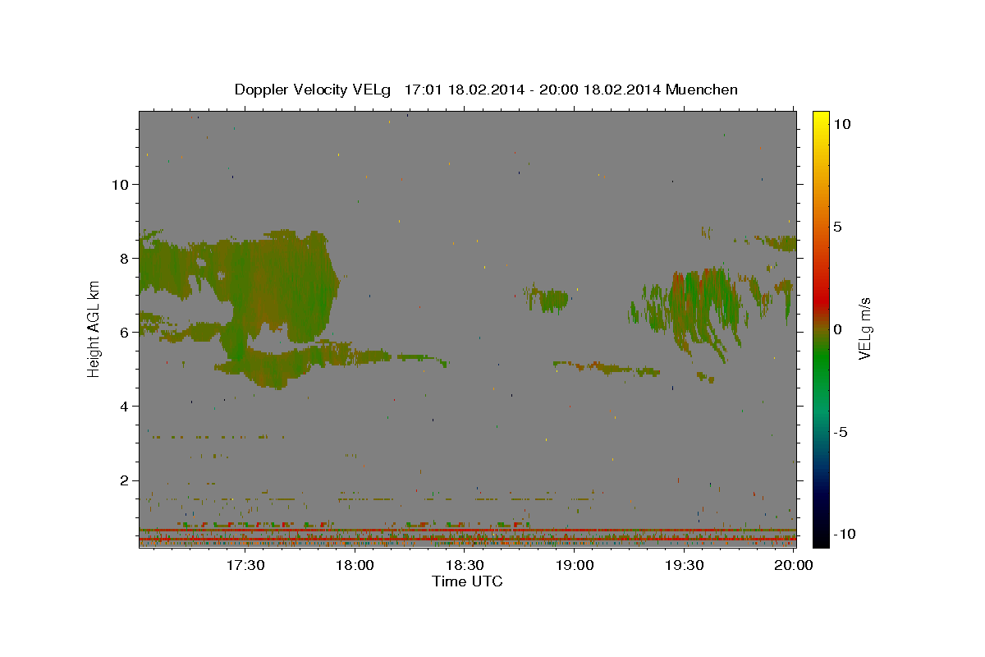985x657 pixels.
Task: Click the small cloud echo near 18:50
Action: coord(547,297)
